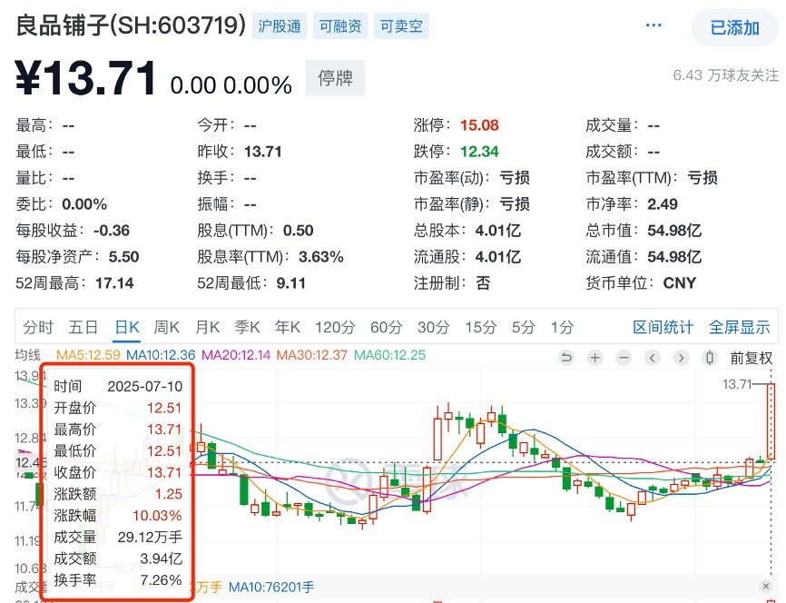Click the 股息率(TTM) value 3.63%
Viewport: 786px width, 603px height.
(320, 257)
